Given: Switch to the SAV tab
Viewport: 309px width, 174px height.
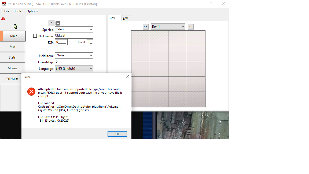Looking at the screenshot, I should [125, 19].
